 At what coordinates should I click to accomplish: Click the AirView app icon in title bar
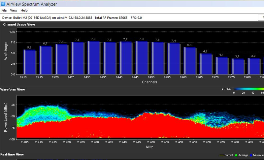(x=4, y=4)
